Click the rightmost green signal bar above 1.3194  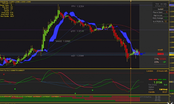[164, 79]
